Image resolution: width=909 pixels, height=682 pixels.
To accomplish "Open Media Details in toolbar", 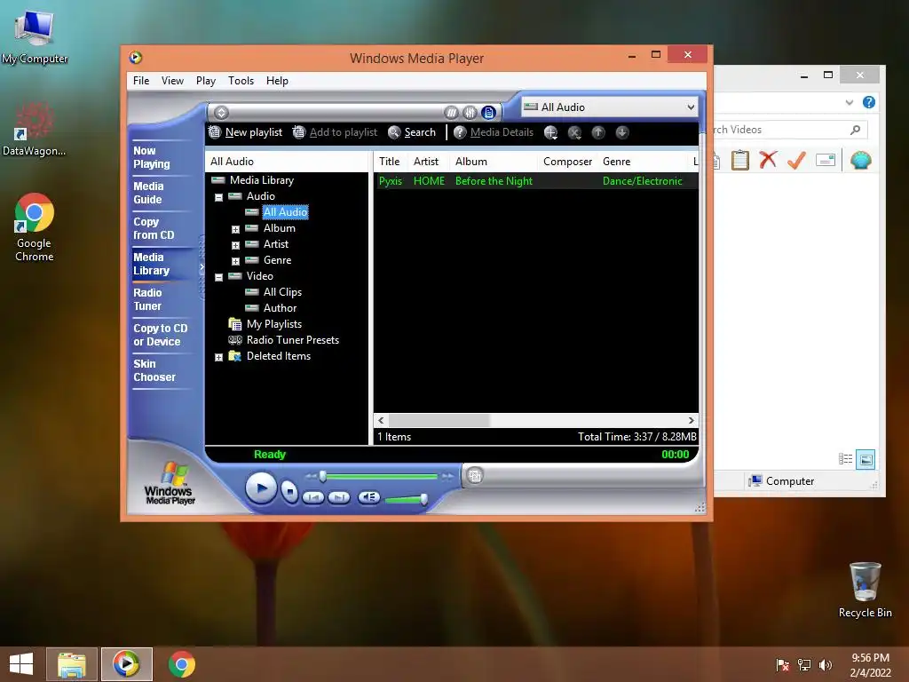I will (x=494, y=132).
